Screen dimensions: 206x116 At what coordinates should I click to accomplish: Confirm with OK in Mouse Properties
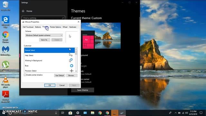[x=50, y=85]
